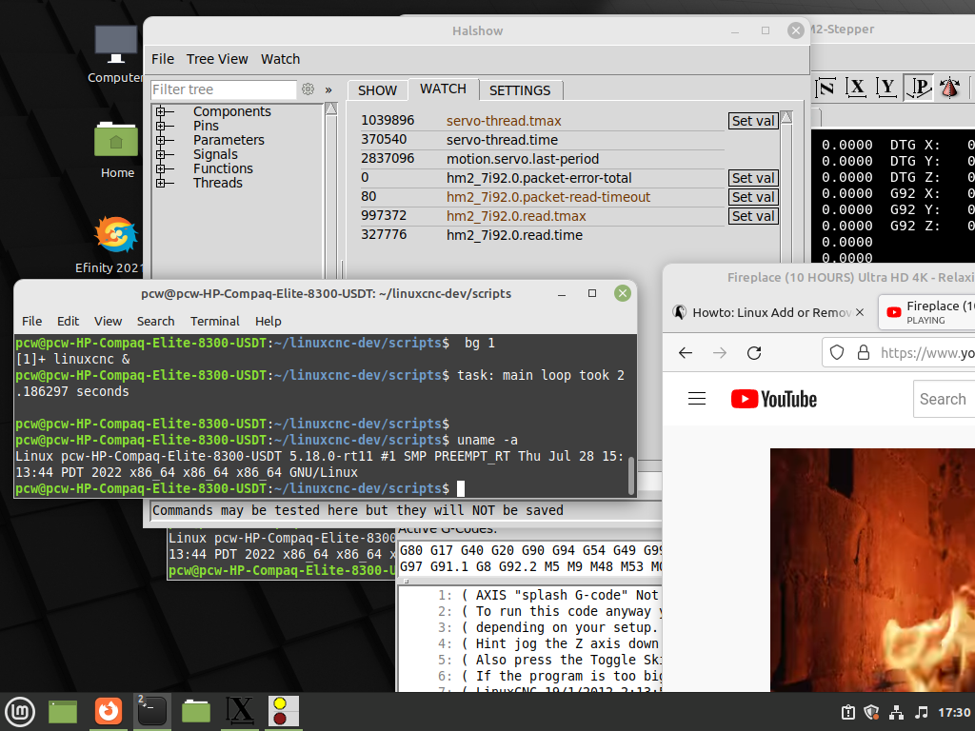Select the WATCH tab
Viewport: 975px width, 731px height.
tap(443, 89)
